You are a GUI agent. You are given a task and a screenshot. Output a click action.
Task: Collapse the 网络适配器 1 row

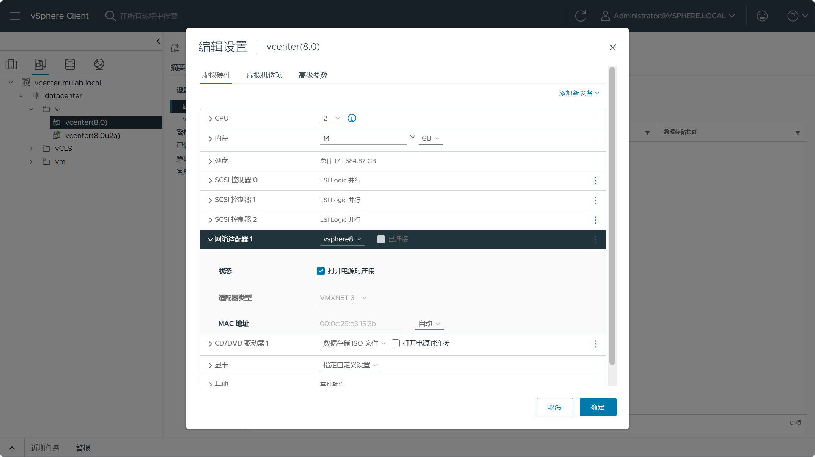(x=210, y=240)
